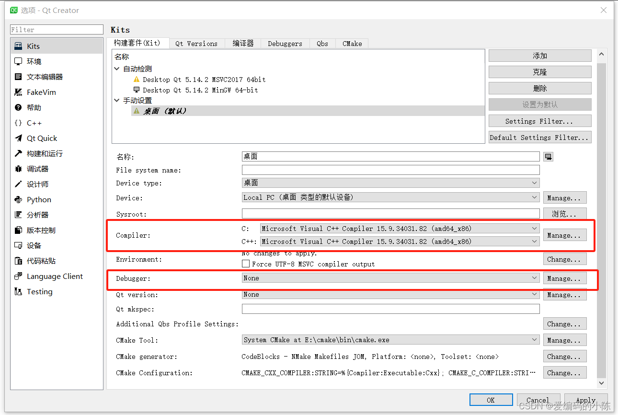Switch to the Debuggers tab

pos(285,44)
